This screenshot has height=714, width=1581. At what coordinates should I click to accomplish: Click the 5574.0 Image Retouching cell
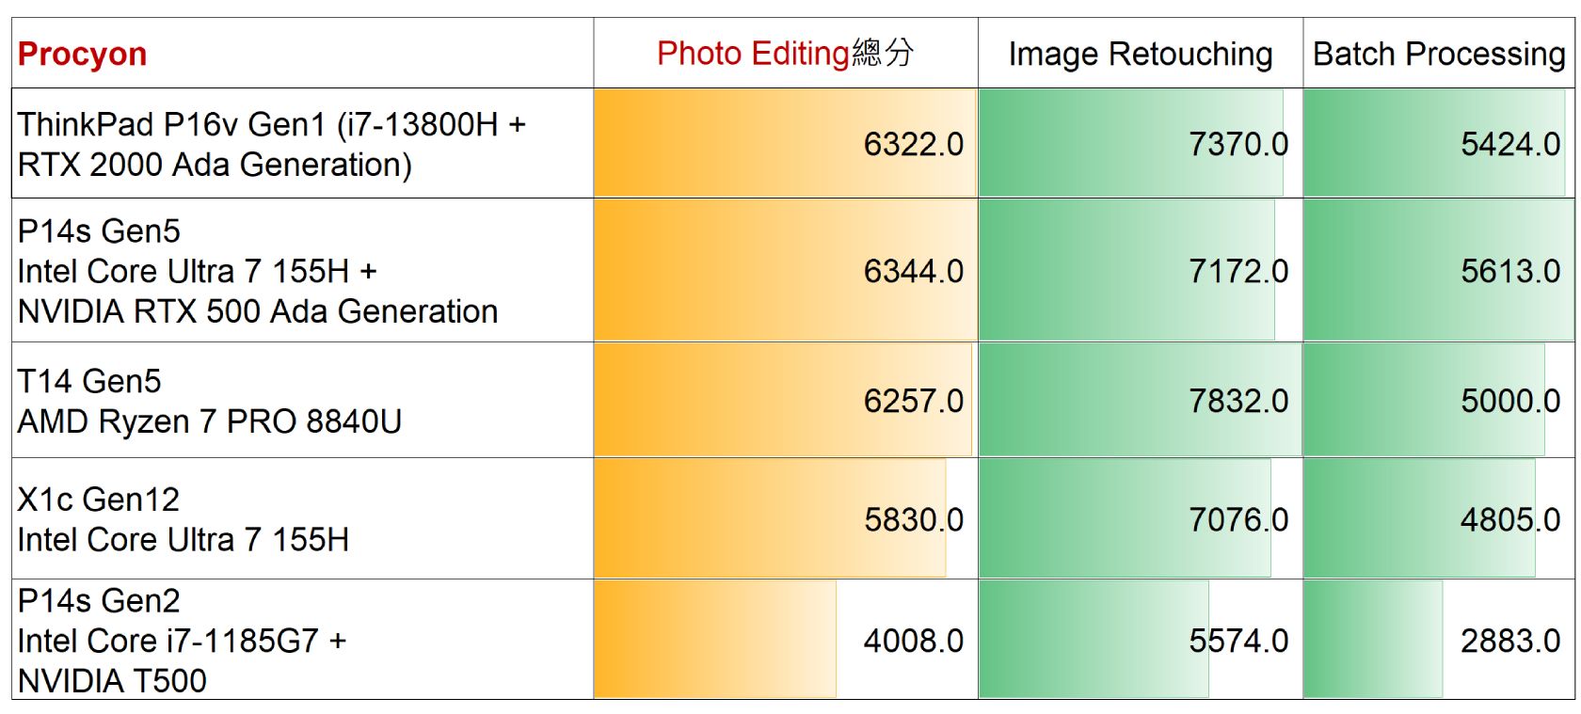[1141, 640]
